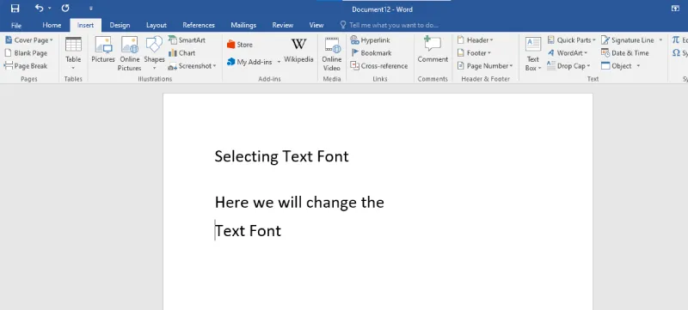
Task: Click the My Add-ins button
Action: click(249, 62)
